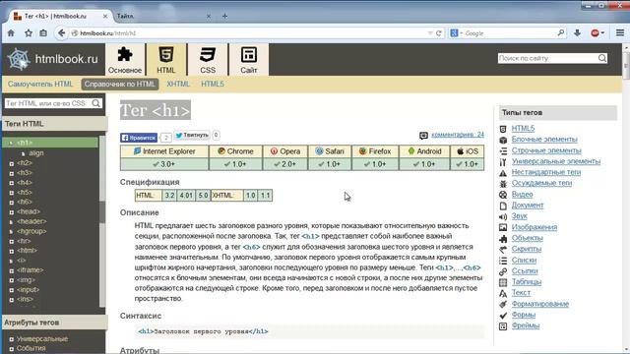
Task: Expand the <iframe> tree node
Action: (x=12, y=270)
